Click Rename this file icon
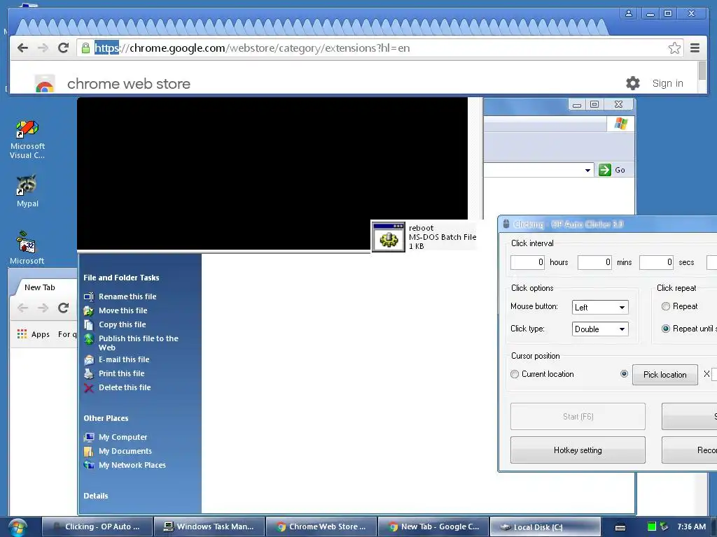 pos(89,296)
